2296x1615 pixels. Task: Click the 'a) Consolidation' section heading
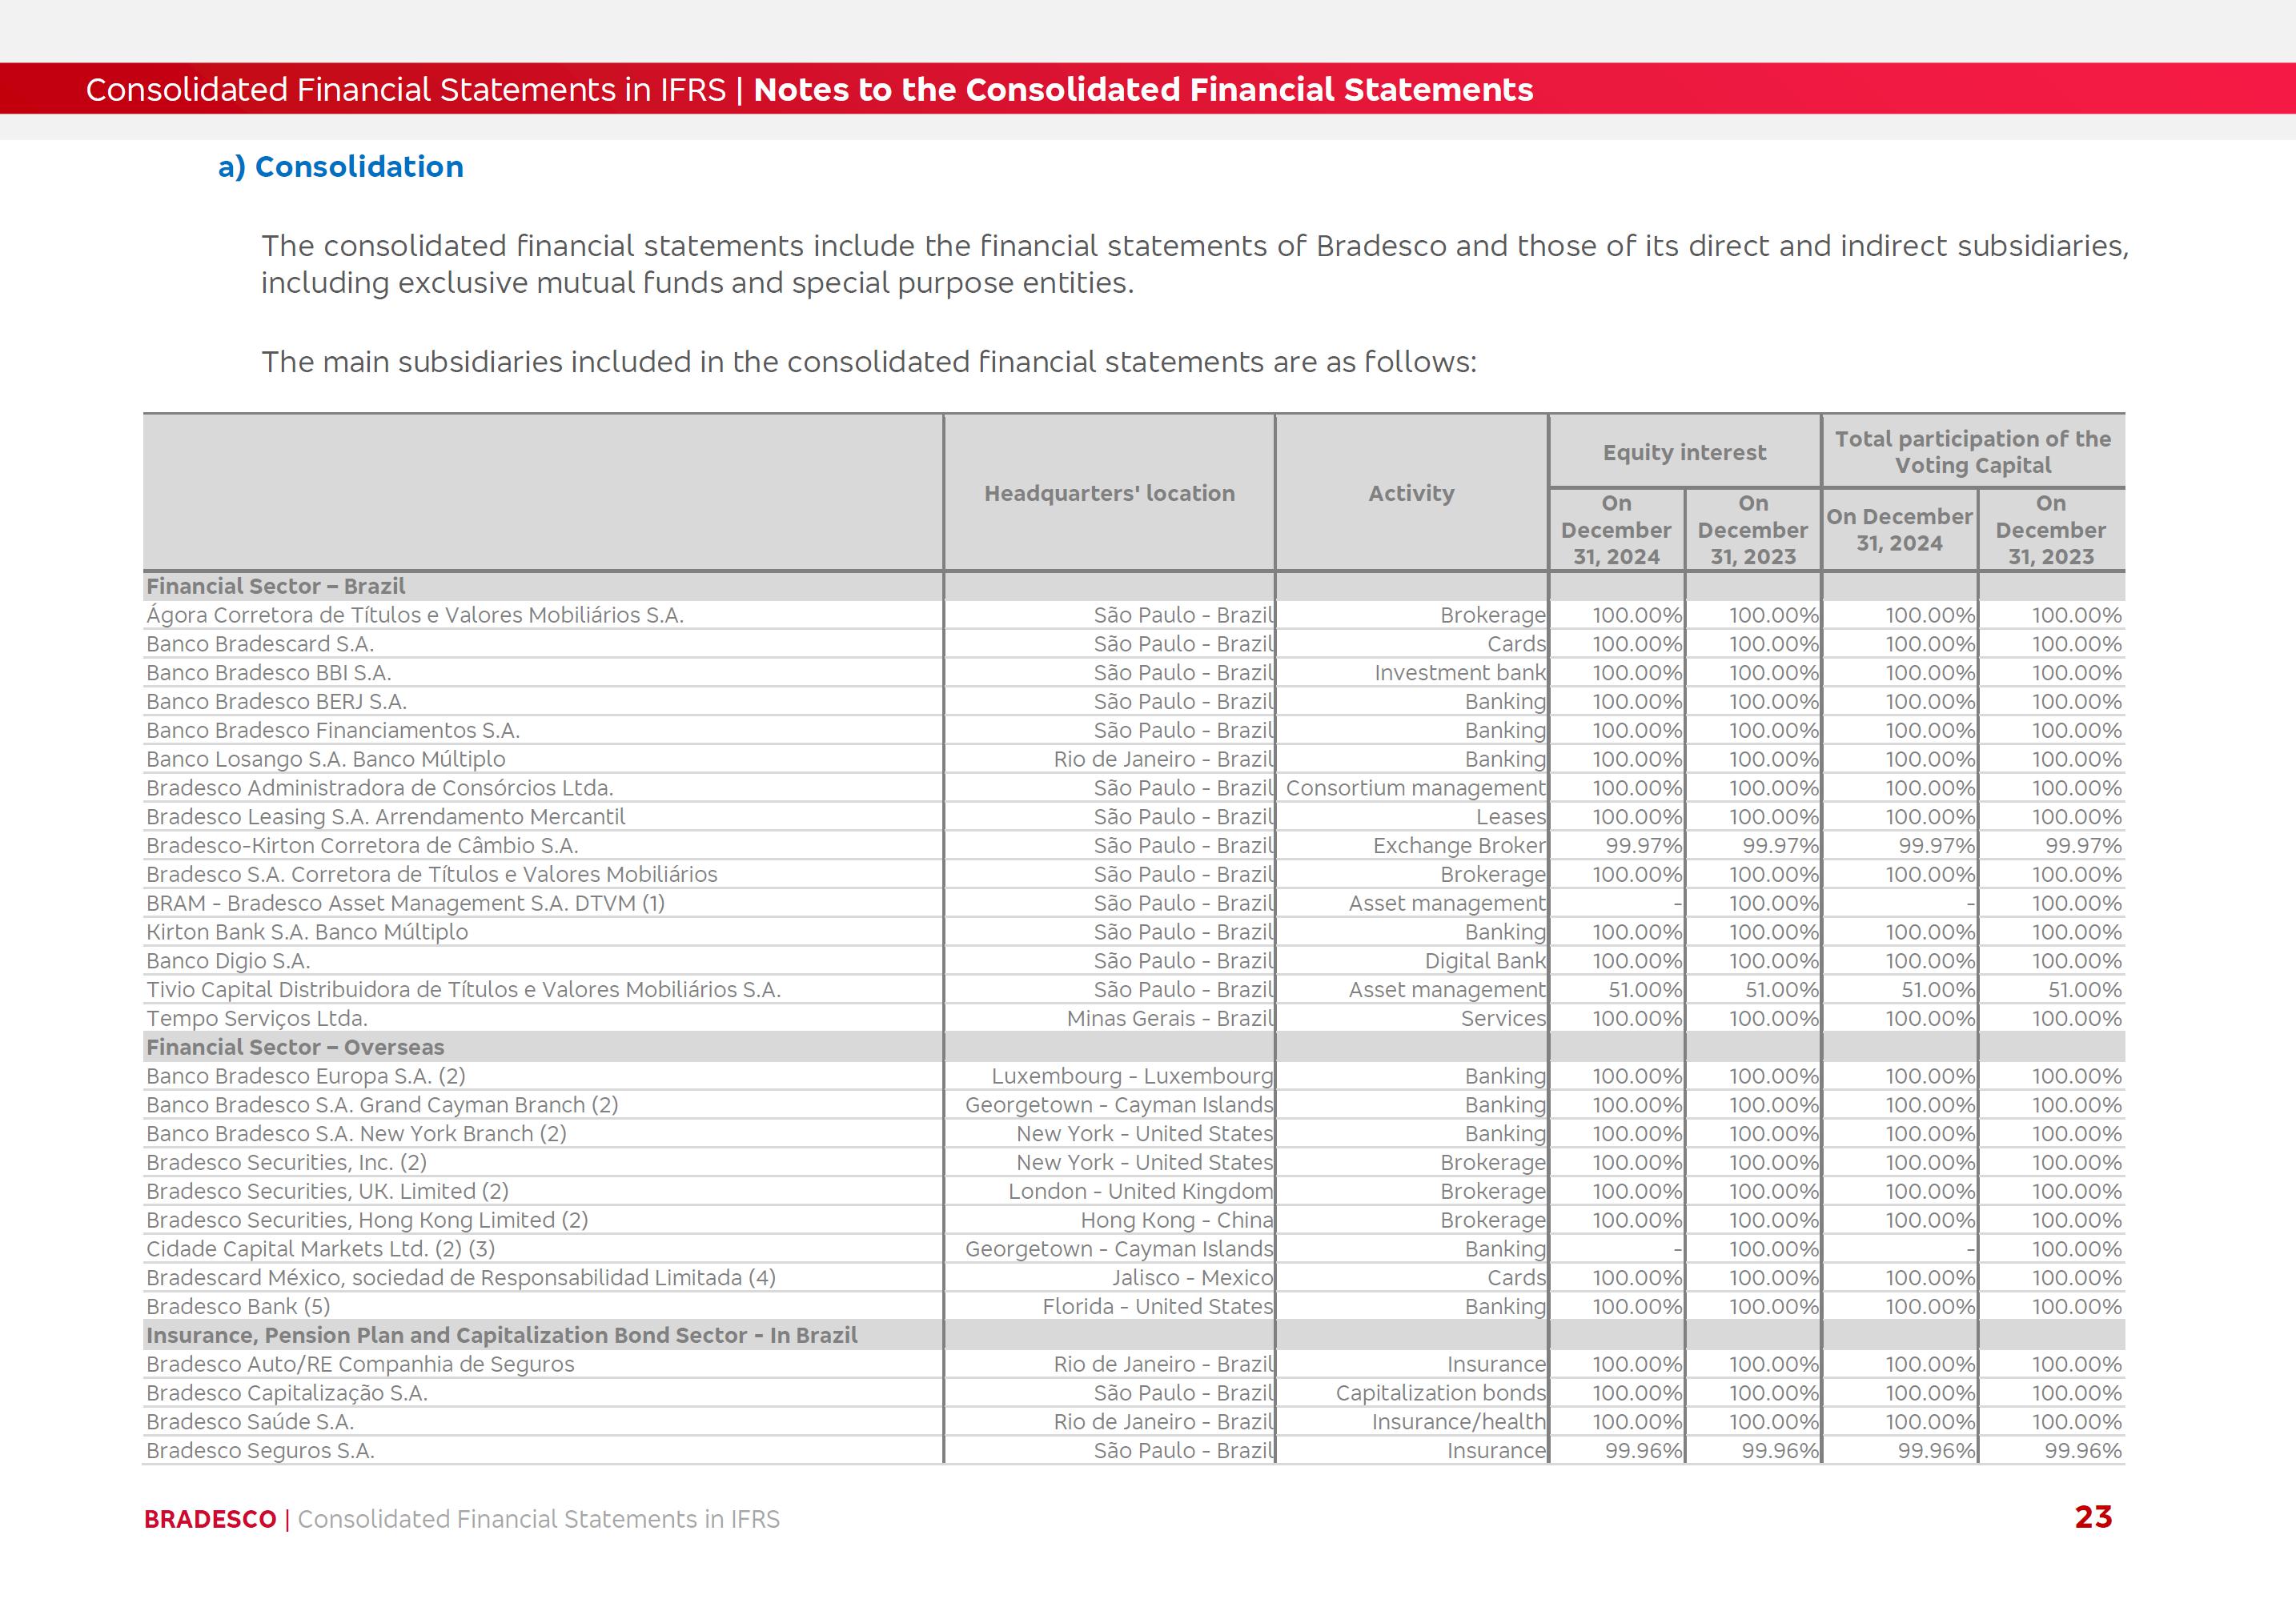[x=340, y=167]
